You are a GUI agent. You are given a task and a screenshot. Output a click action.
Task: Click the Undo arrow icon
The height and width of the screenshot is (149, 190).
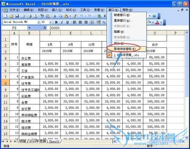(81, 16)
